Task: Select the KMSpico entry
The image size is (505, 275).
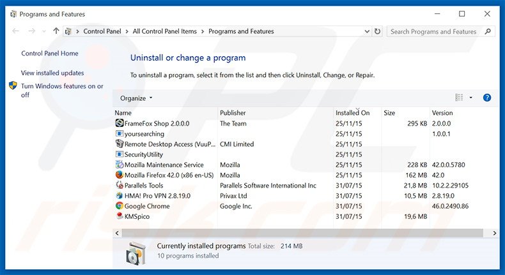Action: click(x=137, y=216)
